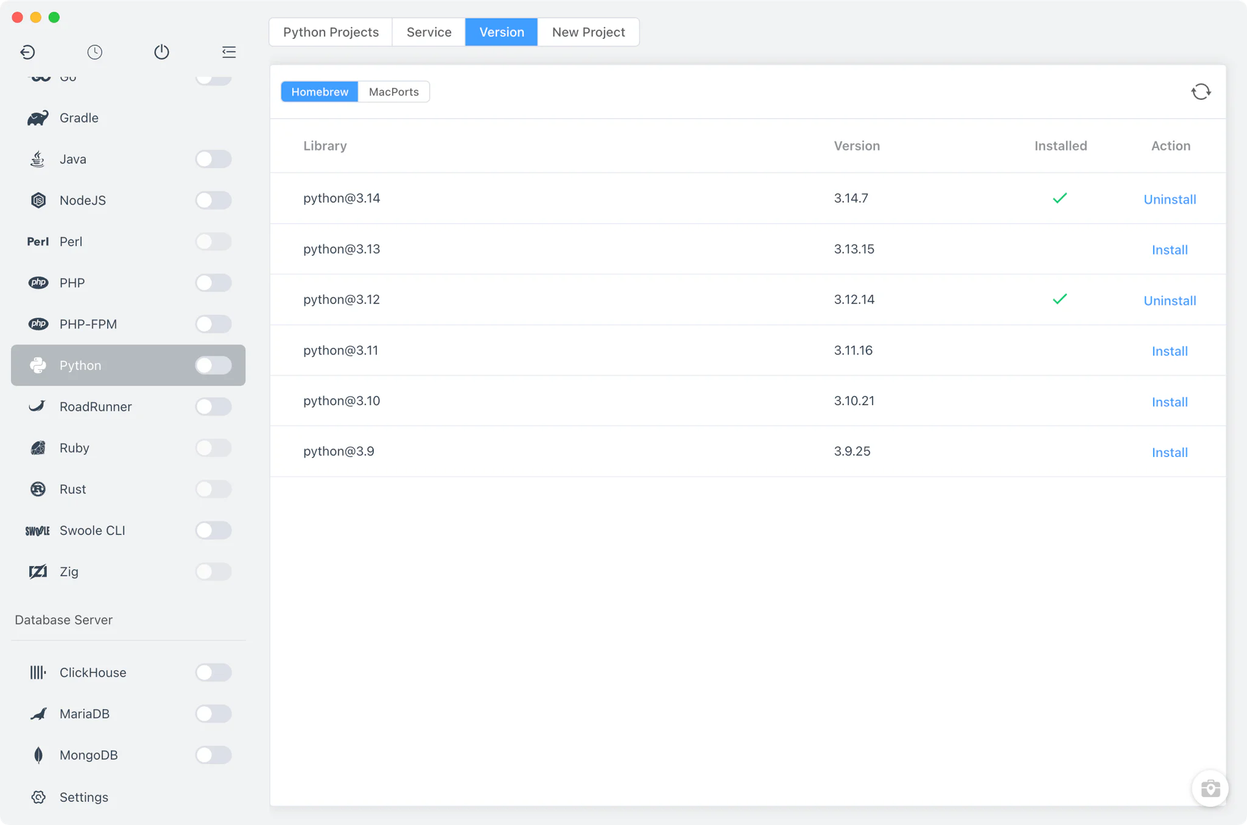Image resolution: width=1247 pixels, height=825 pixels.
Task: Click the floating camera toolbox button
Action: (1210, 788)
